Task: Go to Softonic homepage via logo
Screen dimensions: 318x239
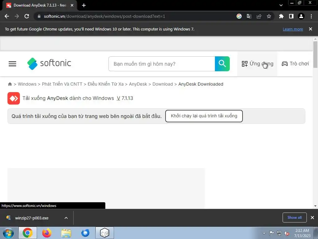Action: point(49,63)
